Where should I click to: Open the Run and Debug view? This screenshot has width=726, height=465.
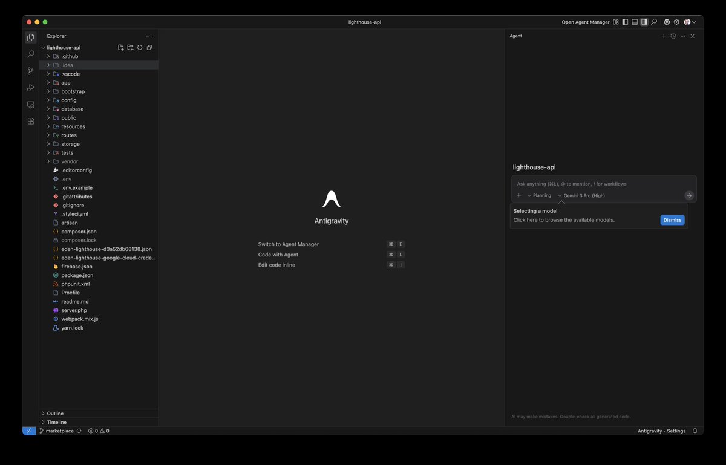(31, 88)
